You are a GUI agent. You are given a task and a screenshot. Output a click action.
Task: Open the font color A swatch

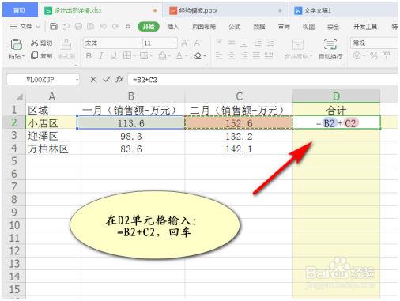coord(179,56)
